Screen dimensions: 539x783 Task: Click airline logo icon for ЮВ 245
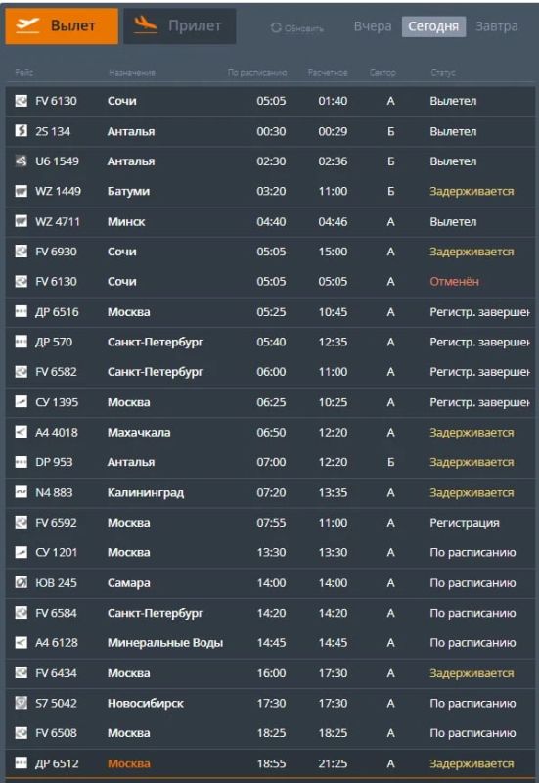21,582
